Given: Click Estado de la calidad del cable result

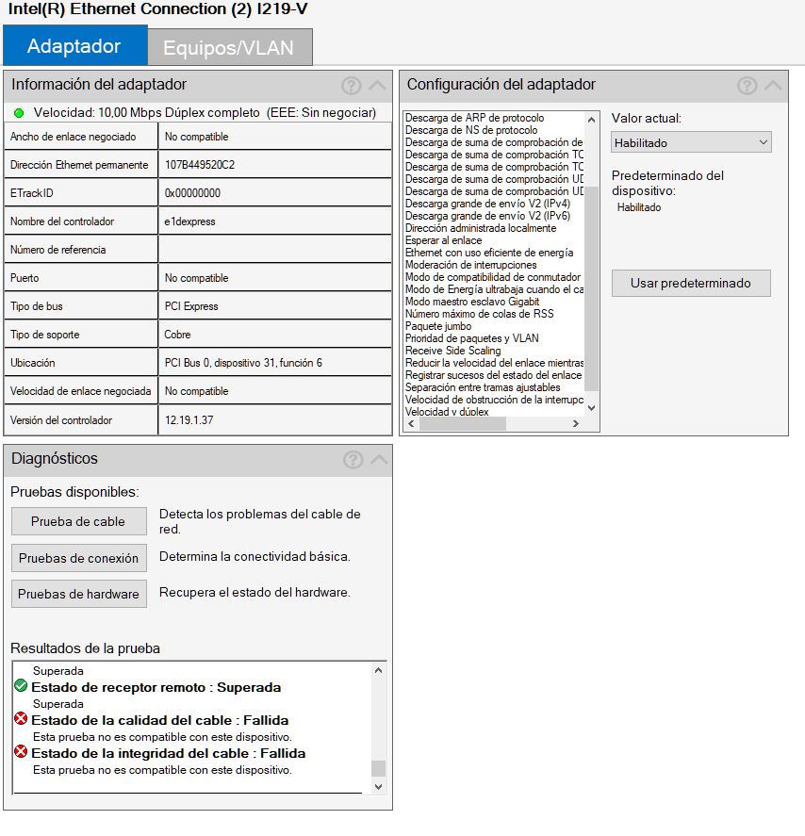Looking at the screenshot, I should click(x=160, y=720).
